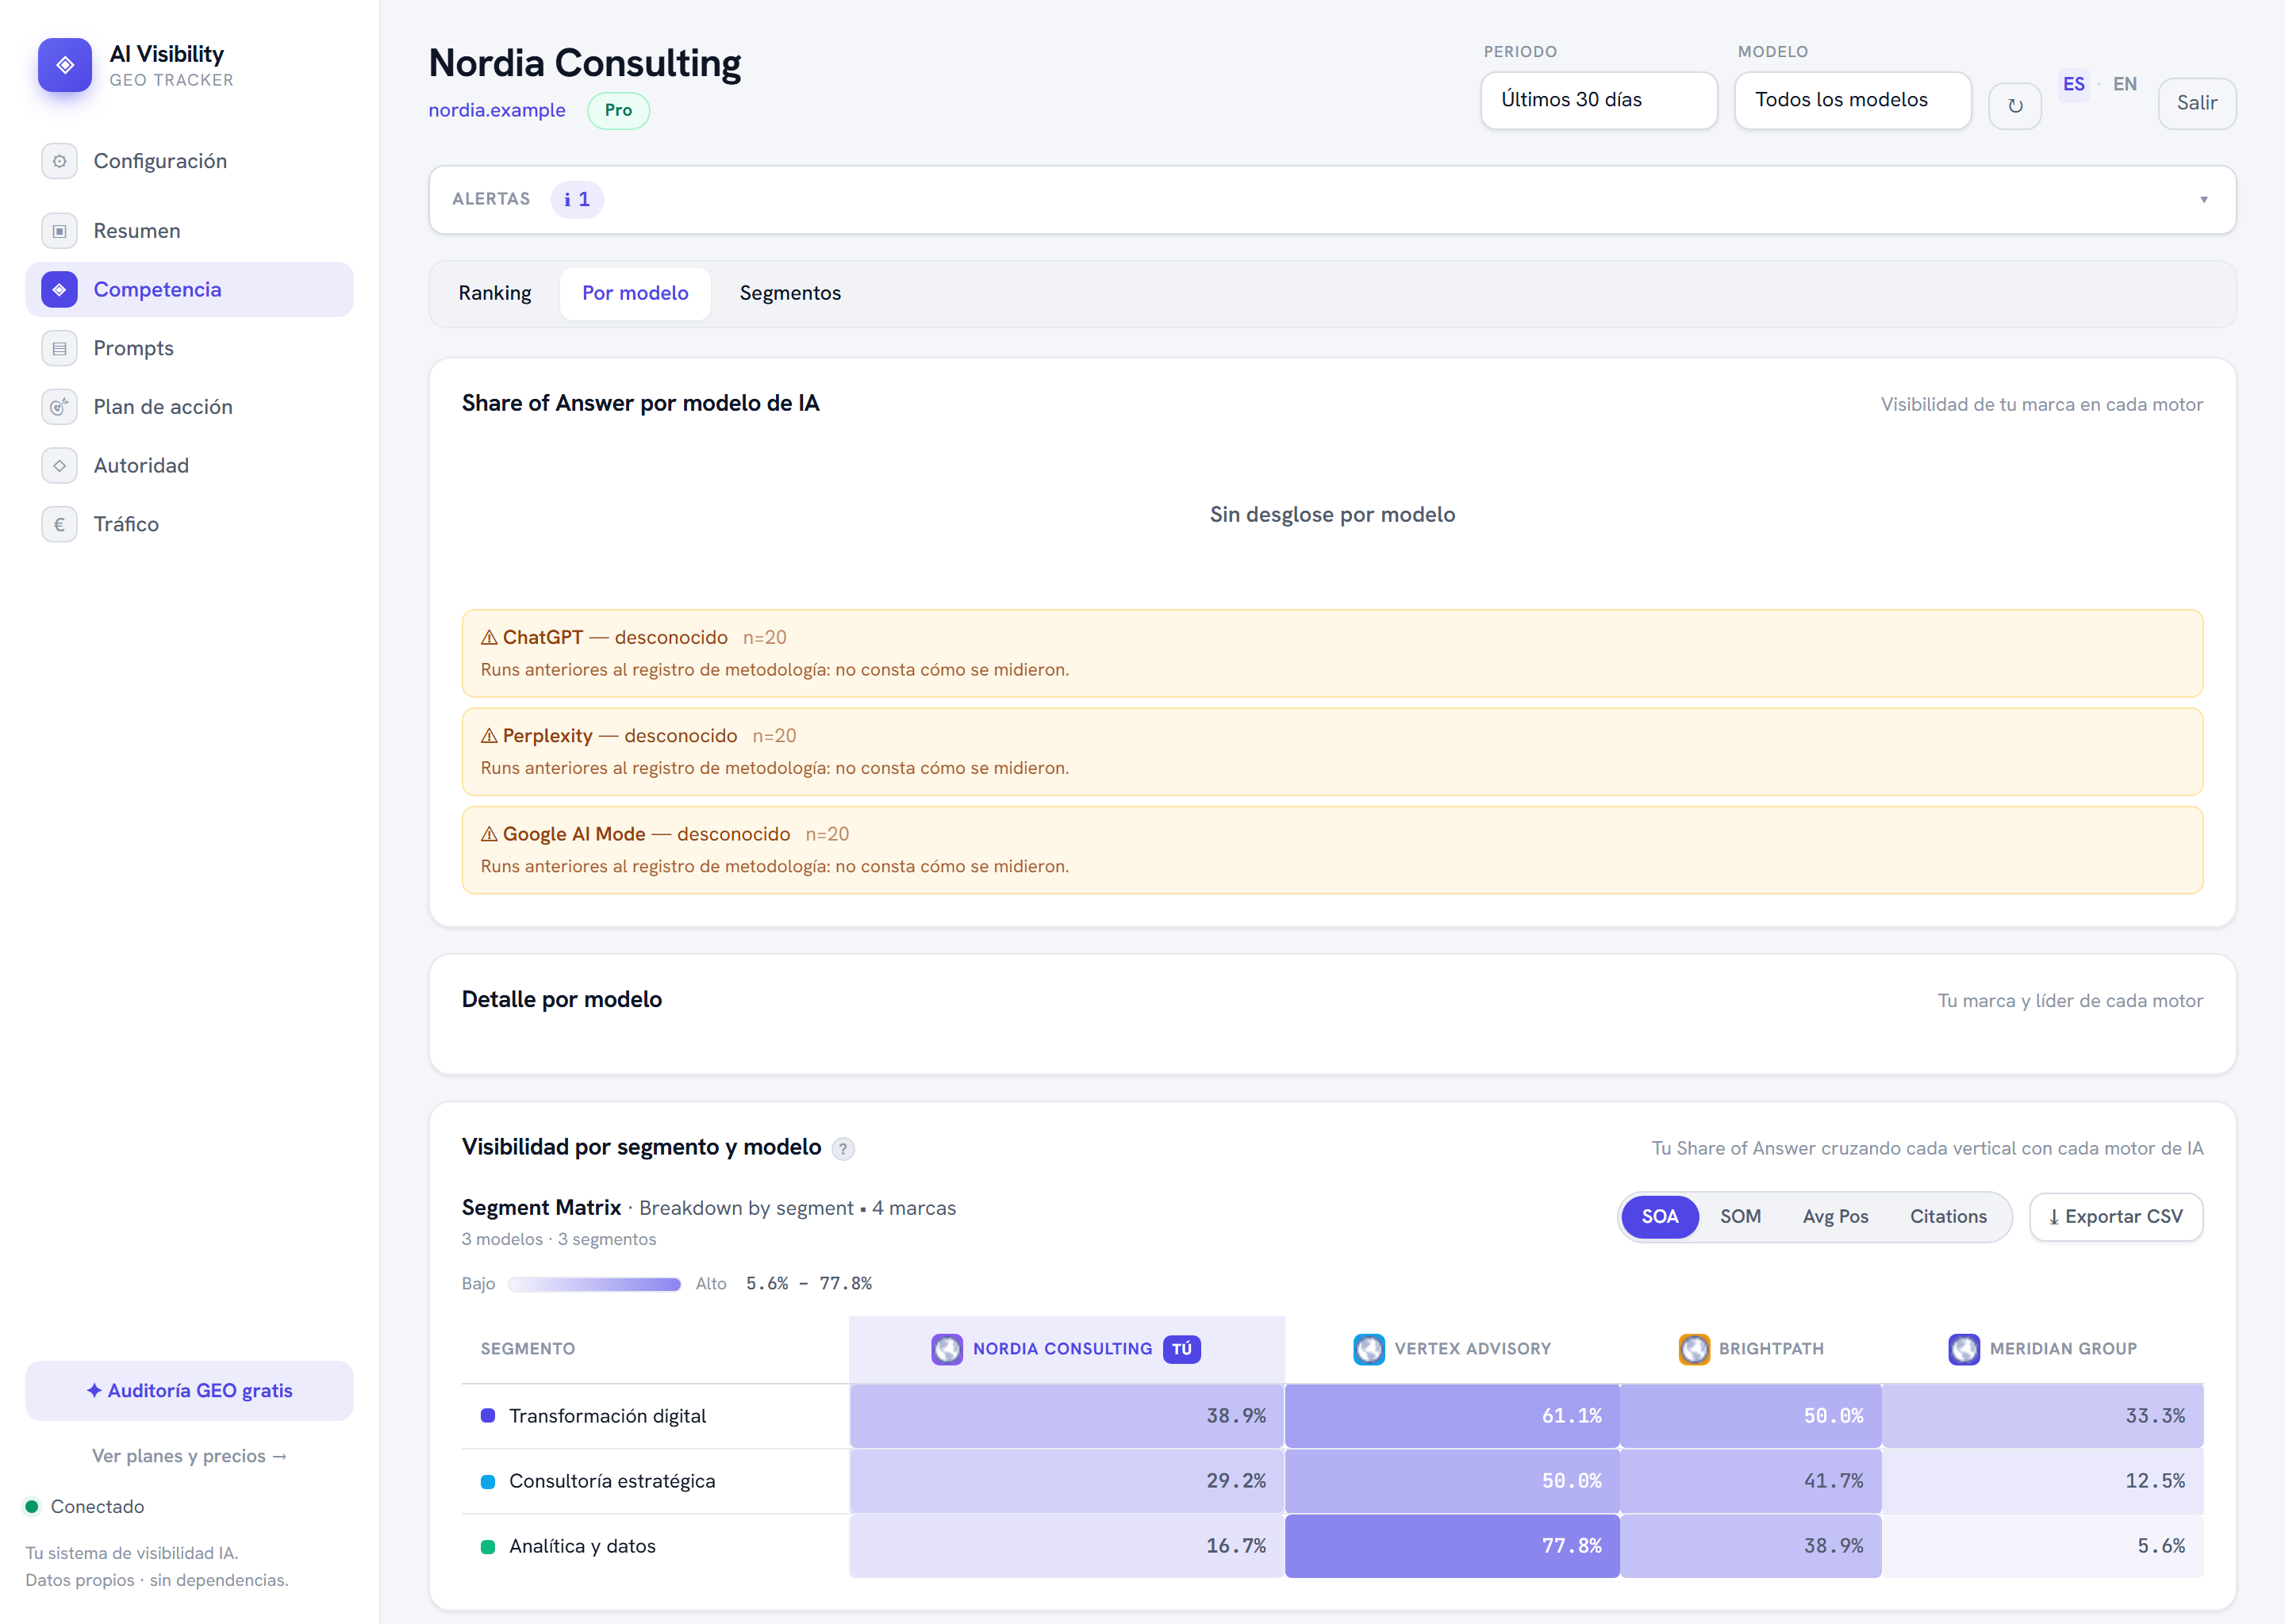Click the Perplexity warning triangle icon
Screen dimensions: 2285x1624
[490, 736]
